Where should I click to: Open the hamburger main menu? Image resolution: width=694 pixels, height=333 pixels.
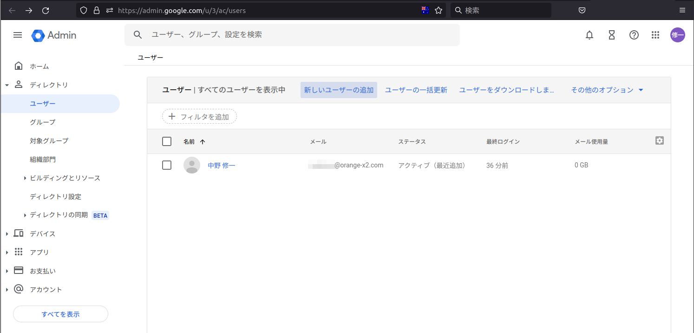click(x=18, y=35)
